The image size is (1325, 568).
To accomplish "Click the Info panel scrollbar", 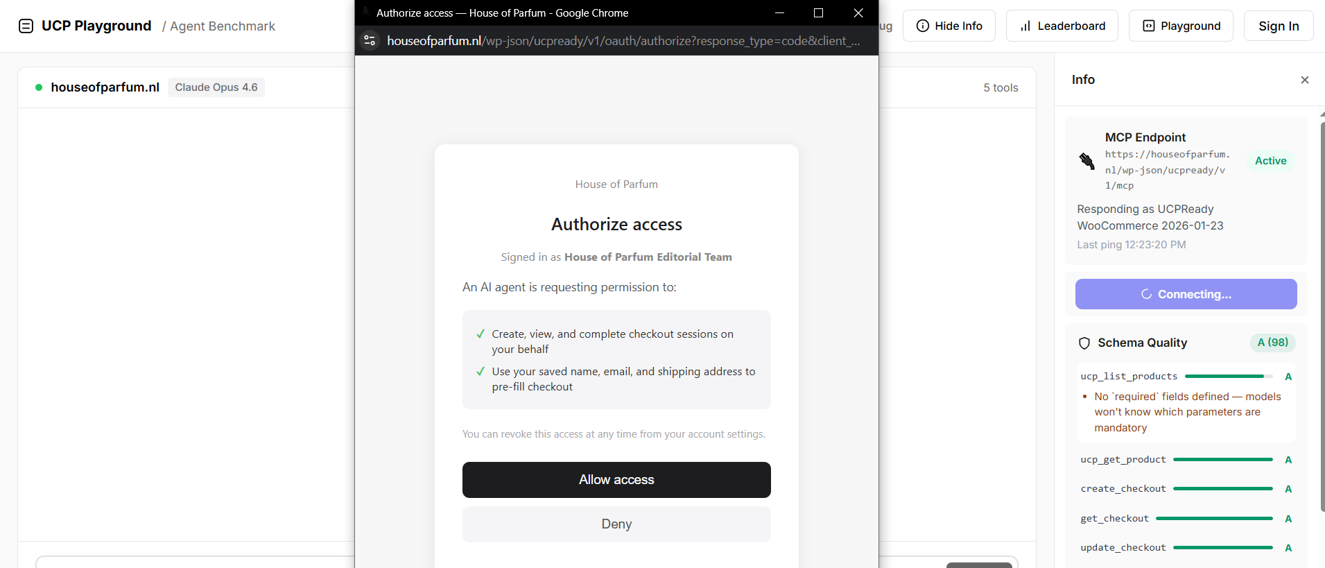I will point(1322,317).
